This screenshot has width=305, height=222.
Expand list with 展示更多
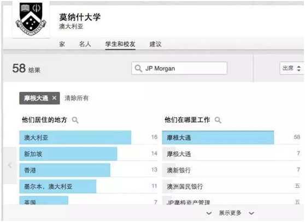point(230,213)
